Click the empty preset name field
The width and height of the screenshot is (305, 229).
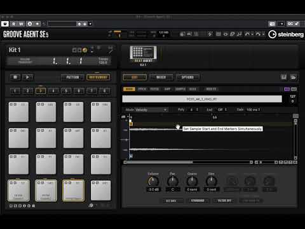pos(62,24)
